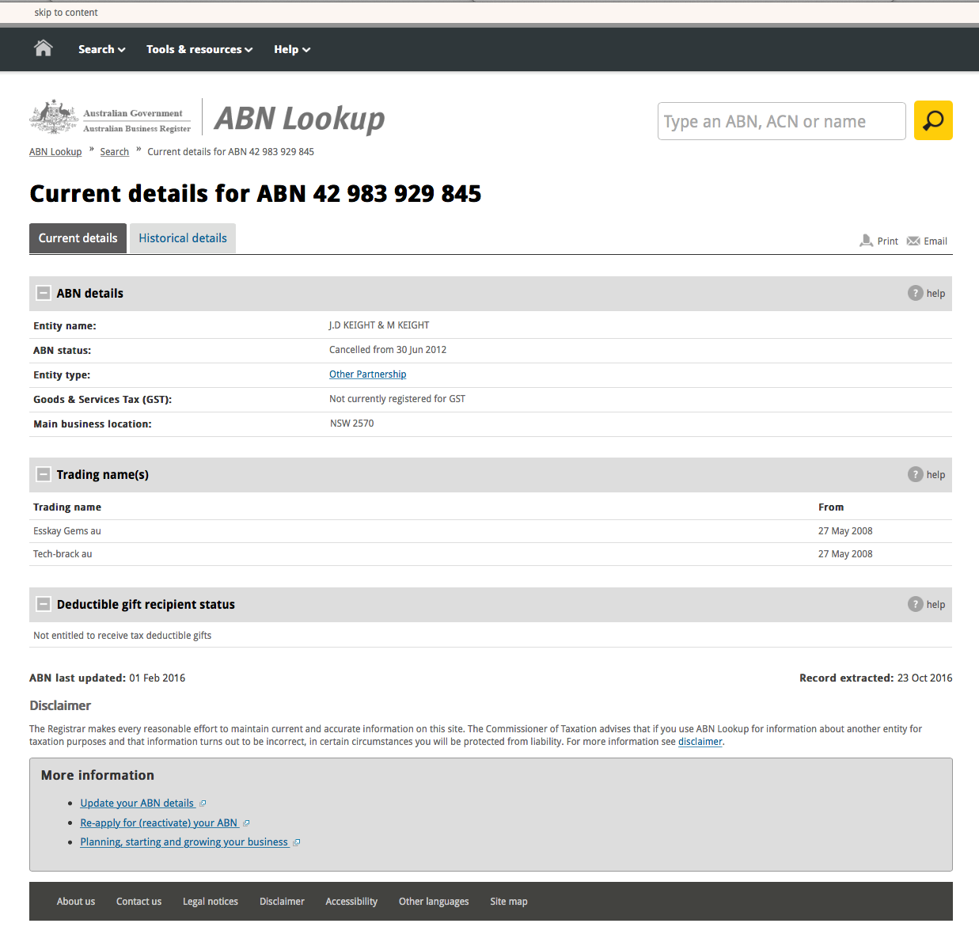Open Planning, starting and growing your business

pos(184,842)
